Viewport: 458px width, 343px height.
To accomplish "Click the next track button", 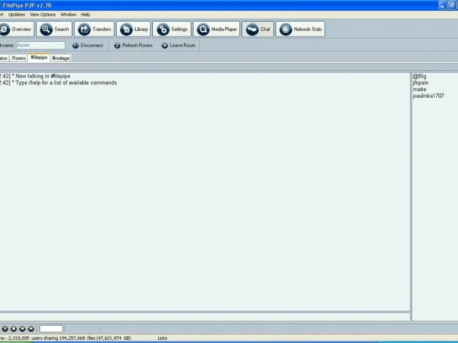I will pyautogui.click(x=31, y=329).
